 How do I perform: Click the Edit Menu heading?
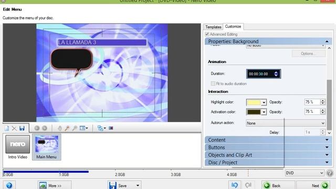pos(12,9)
